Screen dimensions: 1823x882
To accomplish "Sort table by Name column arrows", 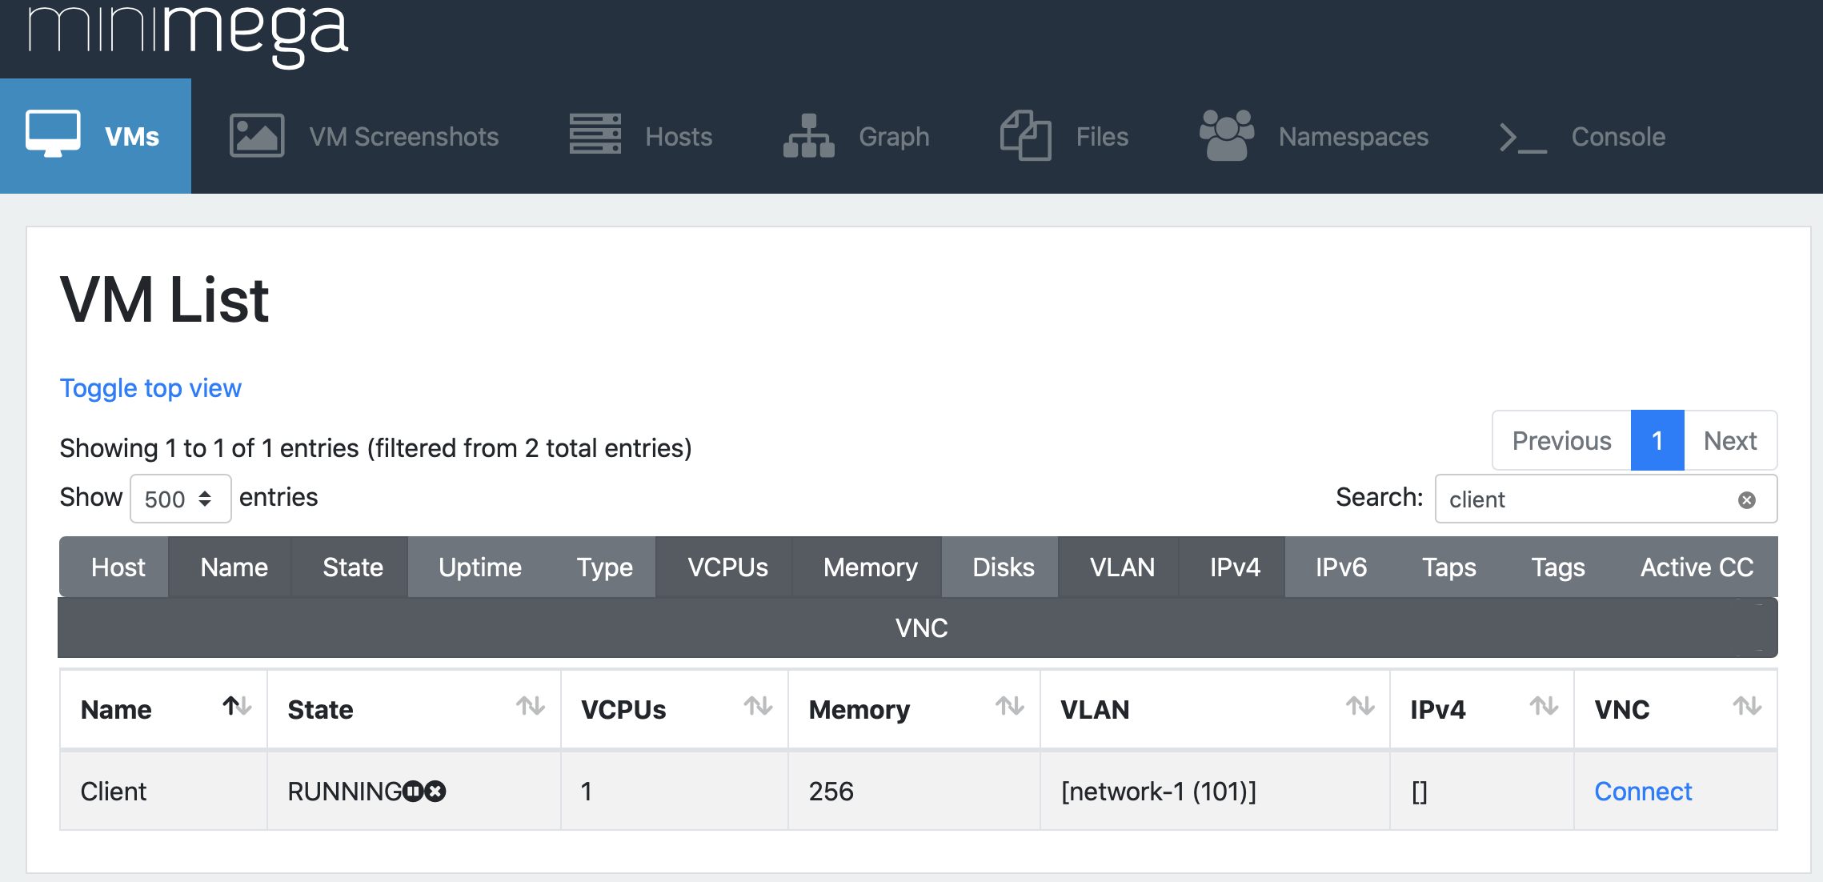I will [237, 706].
